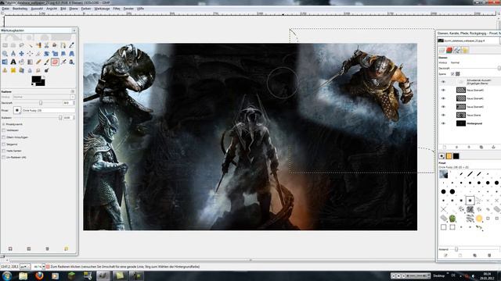The image size is (501, 281).
Task: Duplicate the current layer button
Action: pyautogui.click(x=481, y=148)
